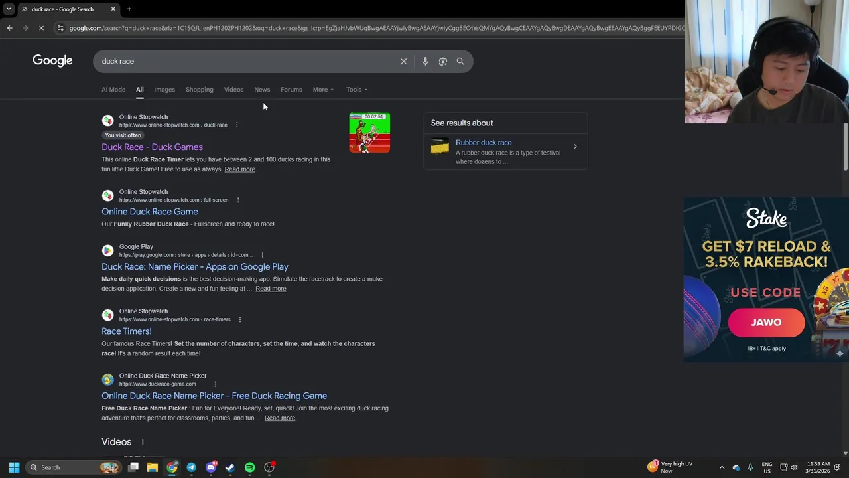Switch to Shopping tab
Screen dimensions: 849x478
pos(200,90)
